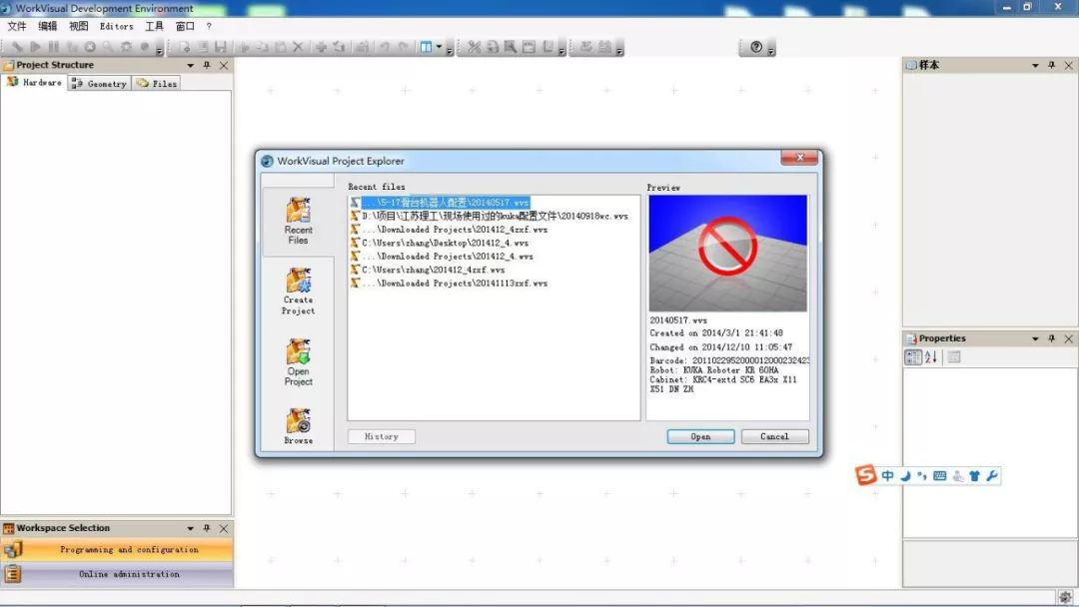
Task: Open the Editors menu
Action: pyautogui.click(x=116, y=26)
